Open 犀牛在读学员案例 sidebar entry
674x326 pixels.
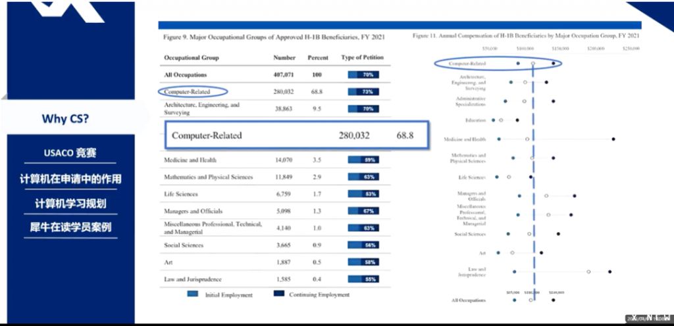pos(70,227)
